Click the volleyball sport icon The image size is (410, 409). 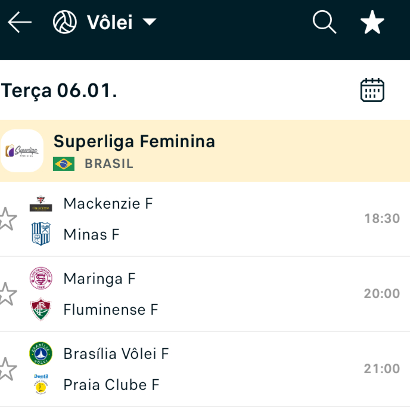[x=64, y=23]
